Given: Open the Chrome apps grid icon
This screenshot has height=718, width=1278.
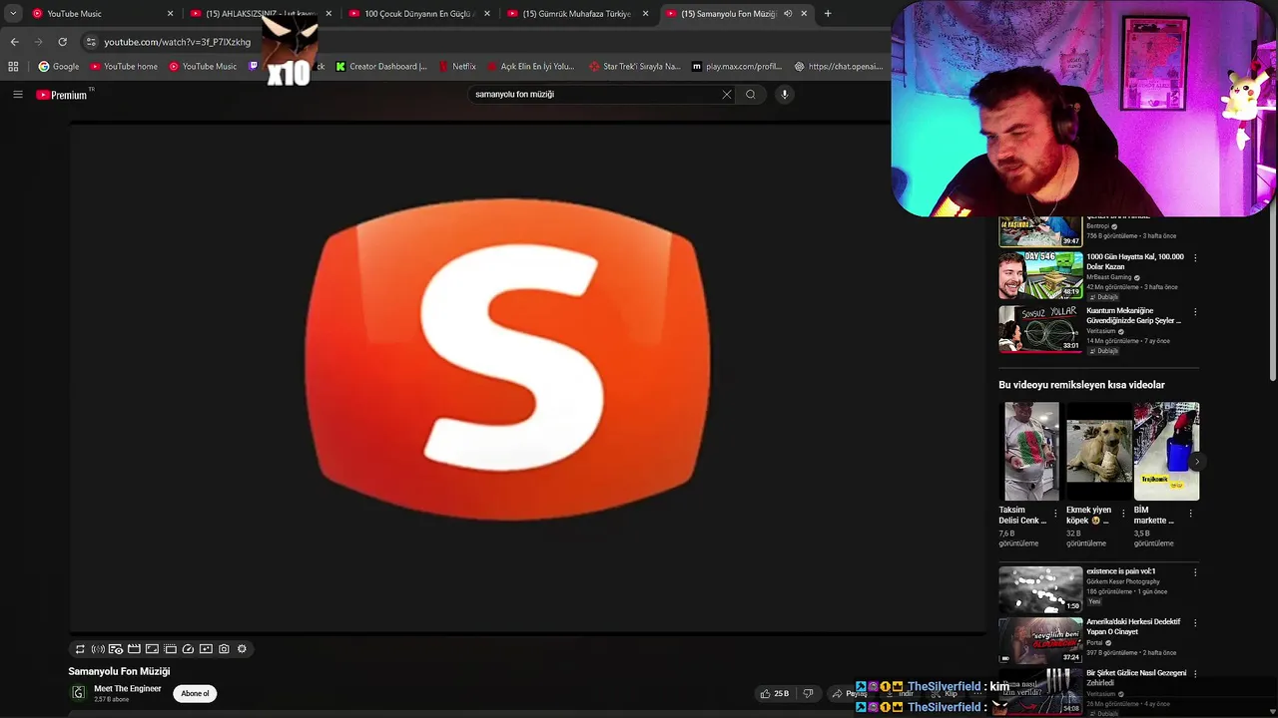Looking at the screenshot, I should pyautogui.click(x=13, y=67).
